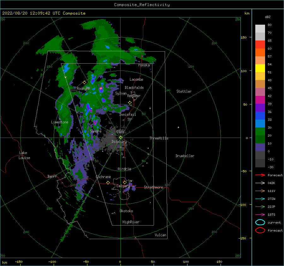Viewport: 284px width, 266px height.
Task: Click the magenta 18TS arrow in legend
Action: tap(260, 215)
